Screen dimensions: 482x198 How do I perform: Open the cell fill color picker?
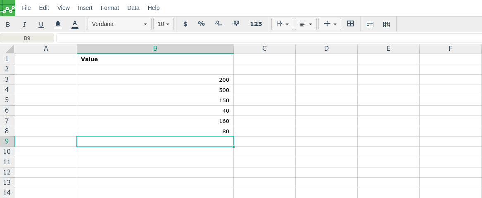tap(58, 24)
